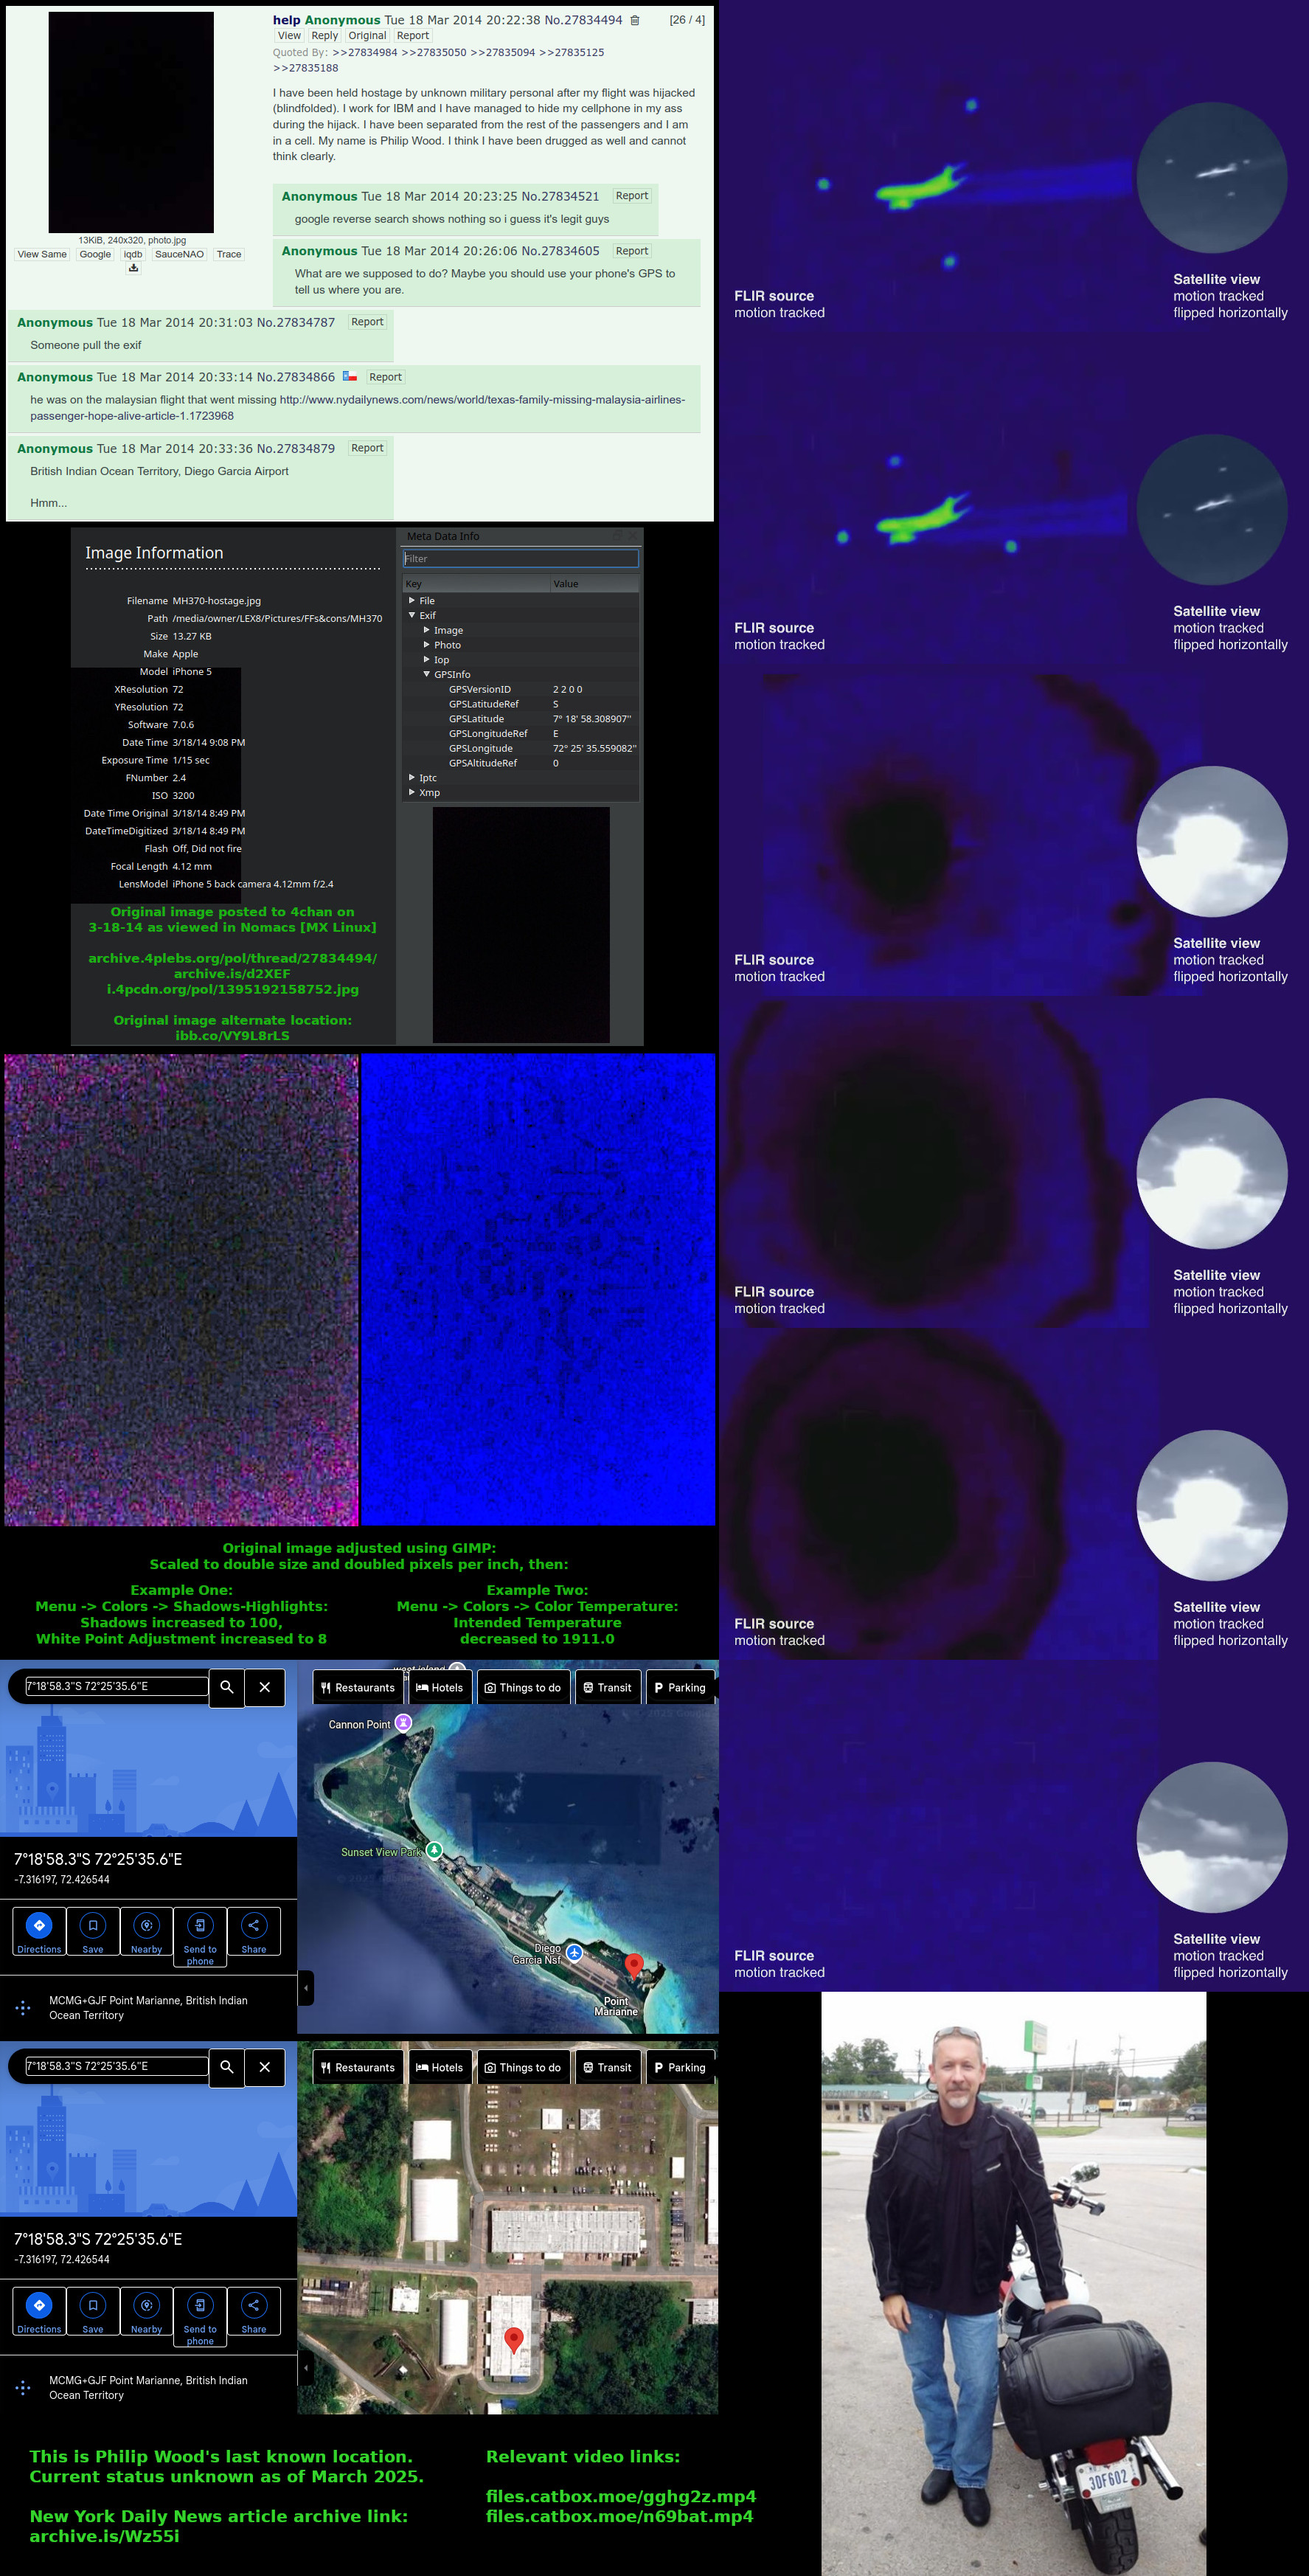
Task: Save the place in the island overview Maps panel
Action: [x=93, y=1931]
